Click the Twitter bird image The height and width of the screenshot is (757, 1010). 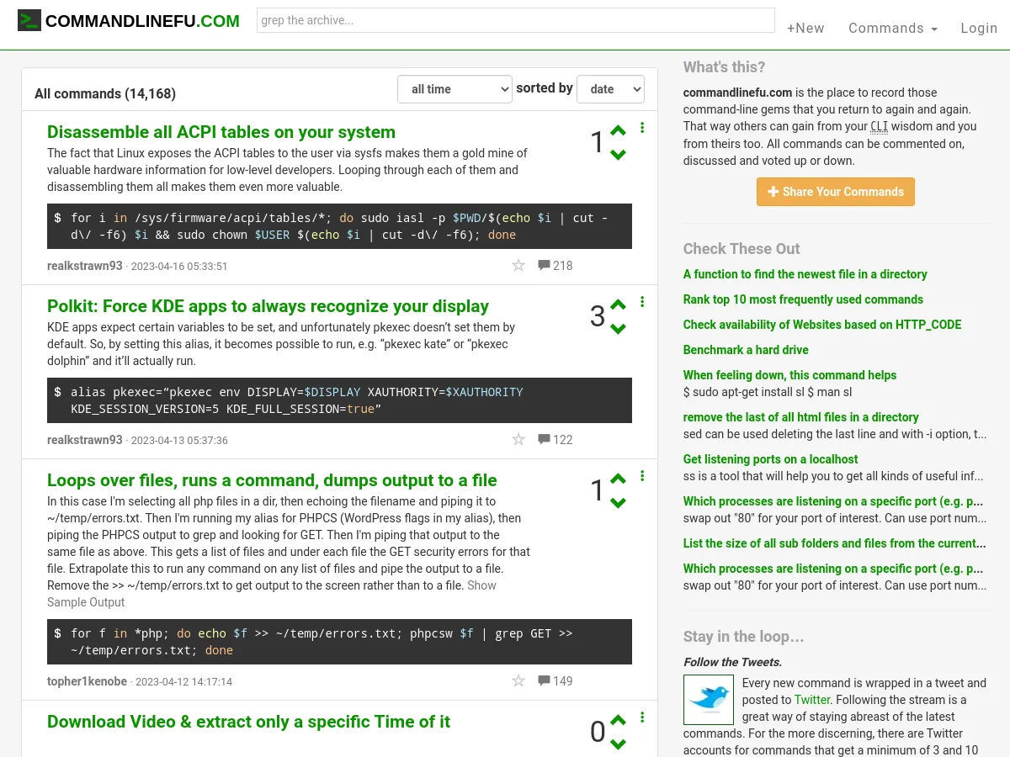pyautogui.click(x=708, y=700)
